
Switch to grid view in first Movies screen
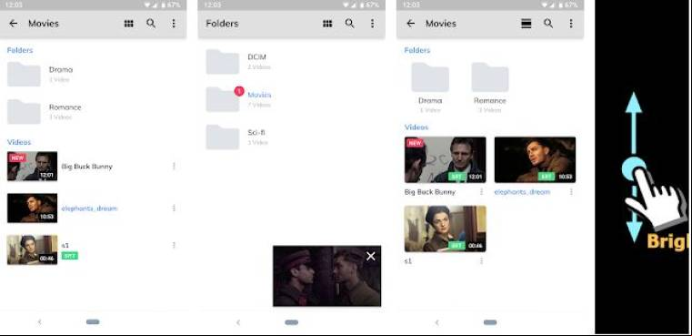point(129,24)
